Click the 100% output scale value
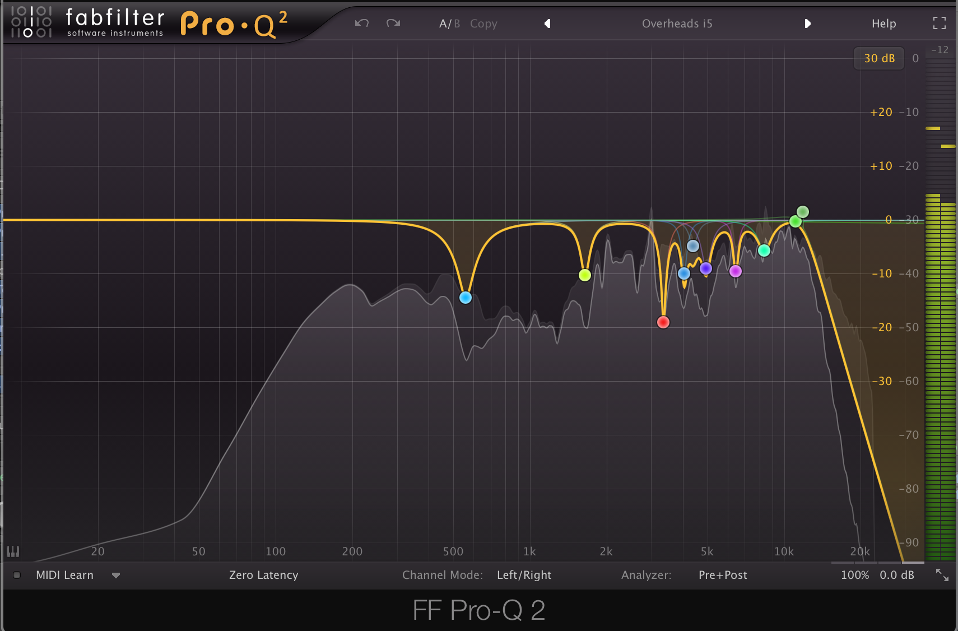Viewport: 958px width, 631px height. (855, 575)
